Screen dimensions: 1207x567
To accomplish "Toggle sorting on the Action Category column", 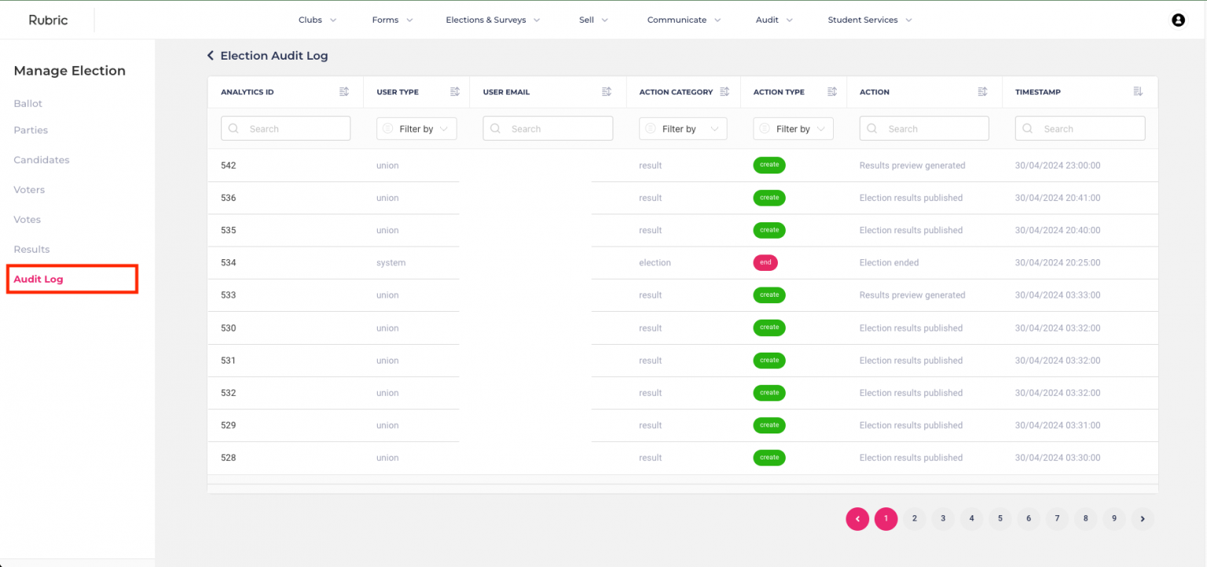I will (725, 92).
